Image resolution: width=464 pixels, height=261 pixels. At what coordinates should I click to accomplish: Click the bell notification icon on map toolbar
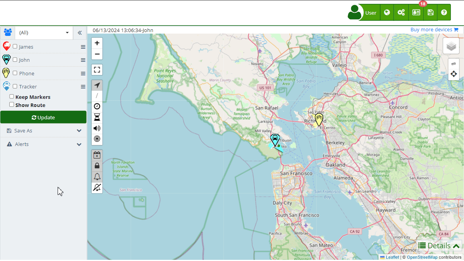(97, 176)
